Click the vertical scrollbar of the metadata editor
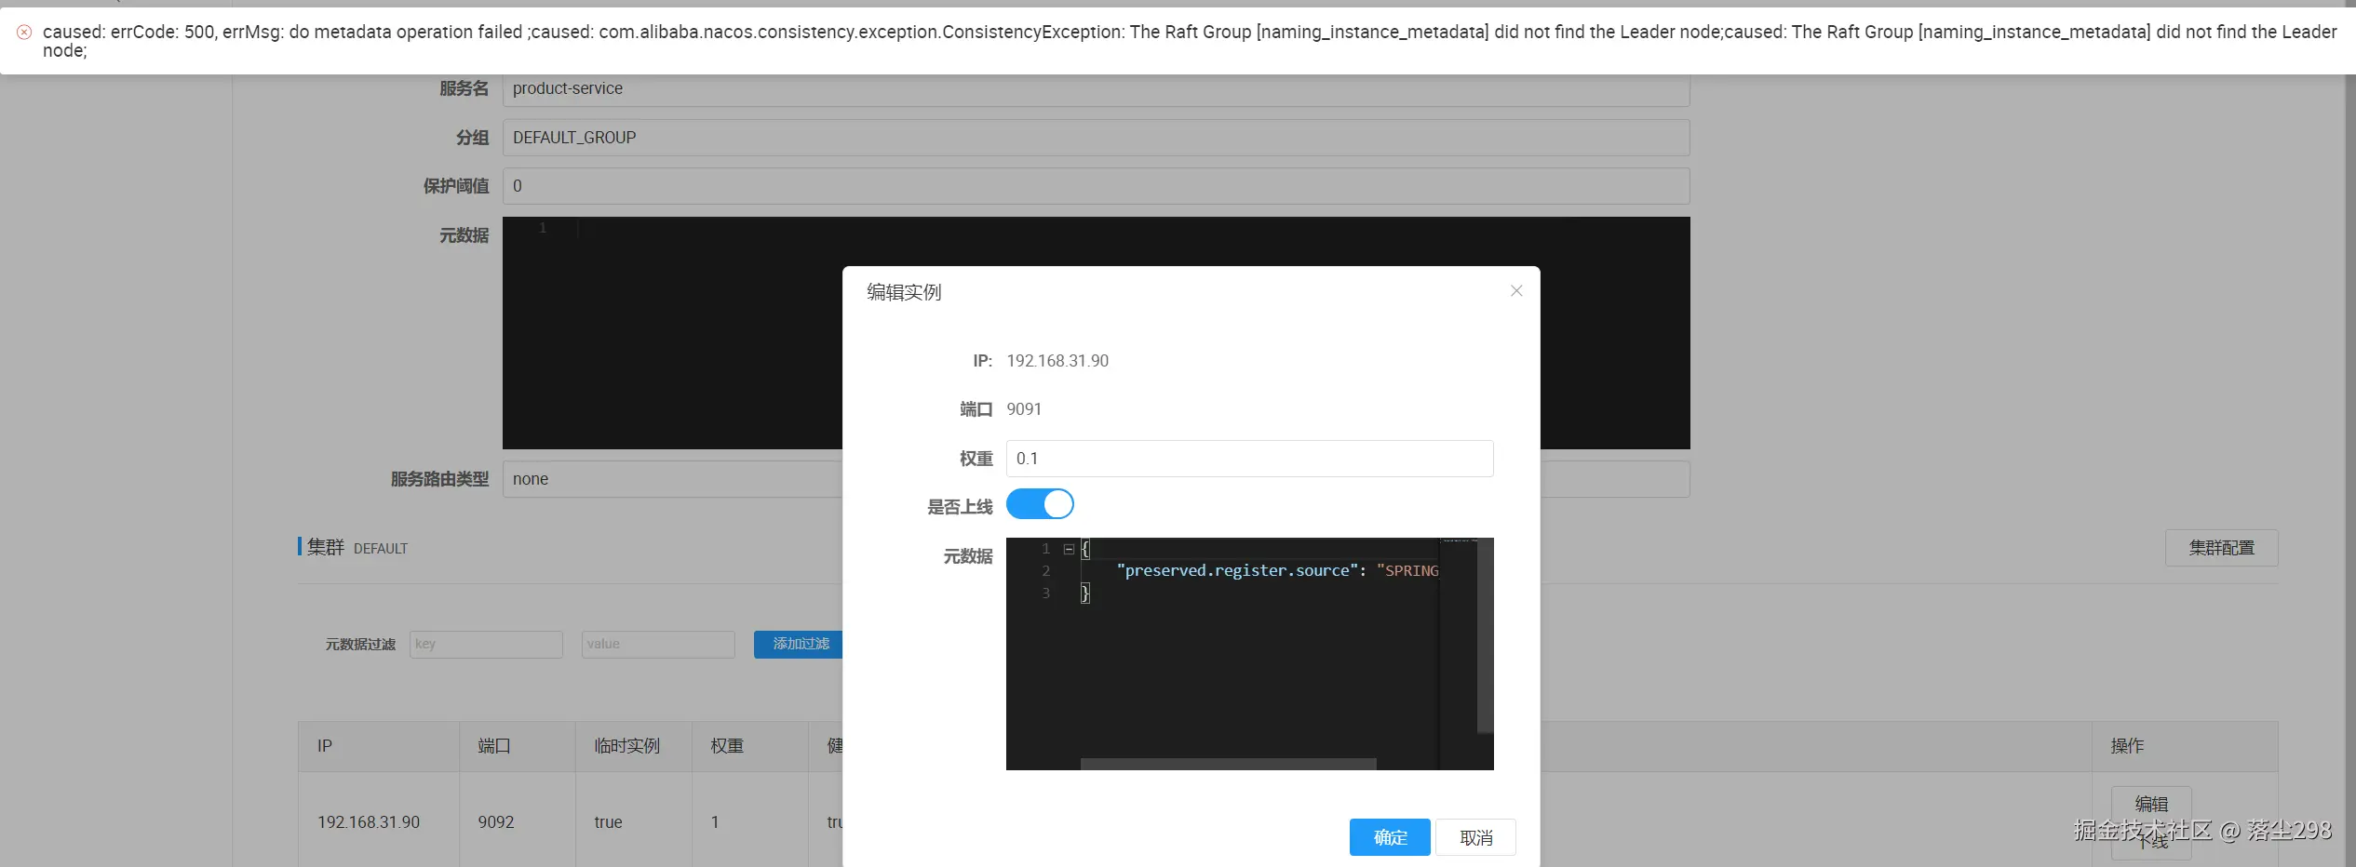Screen dimensions: 2356x867 click(1485, 636)
